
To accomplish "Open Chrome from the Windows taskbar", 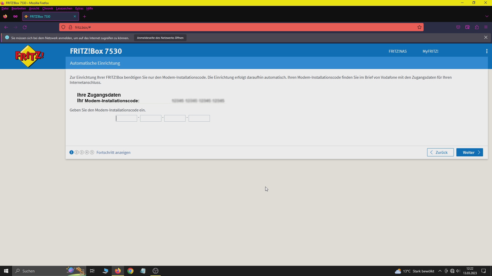I will click(130, 271).
